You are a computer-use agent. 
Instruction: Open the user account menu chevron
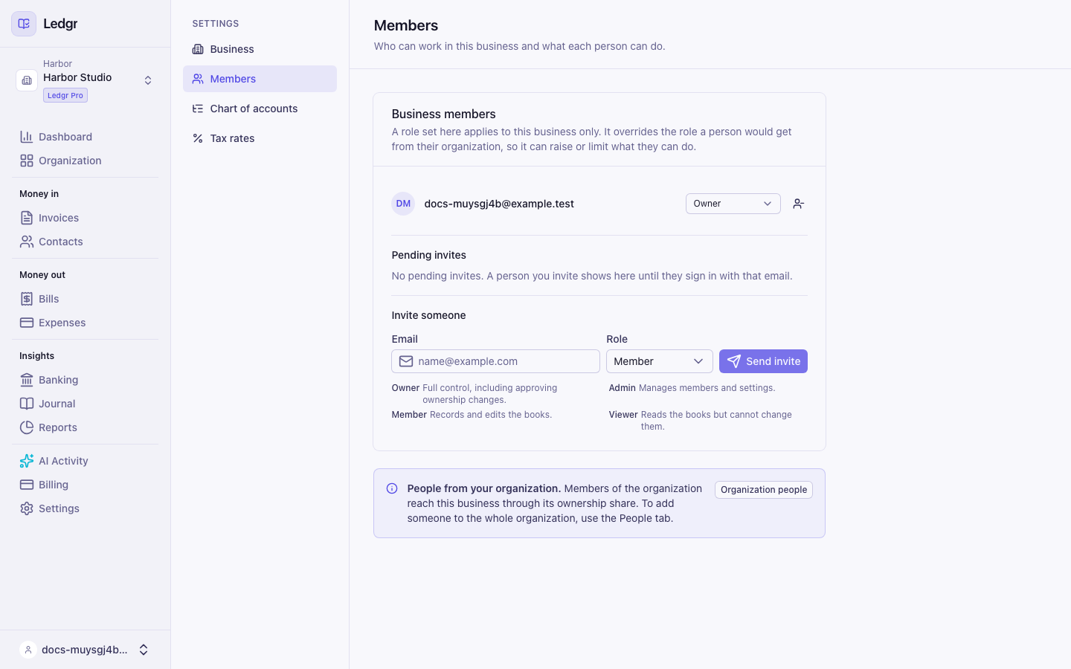[144, 650]
